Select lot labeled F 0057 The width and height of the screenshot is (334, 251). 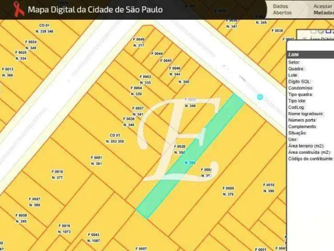click(x=141, y=249)
